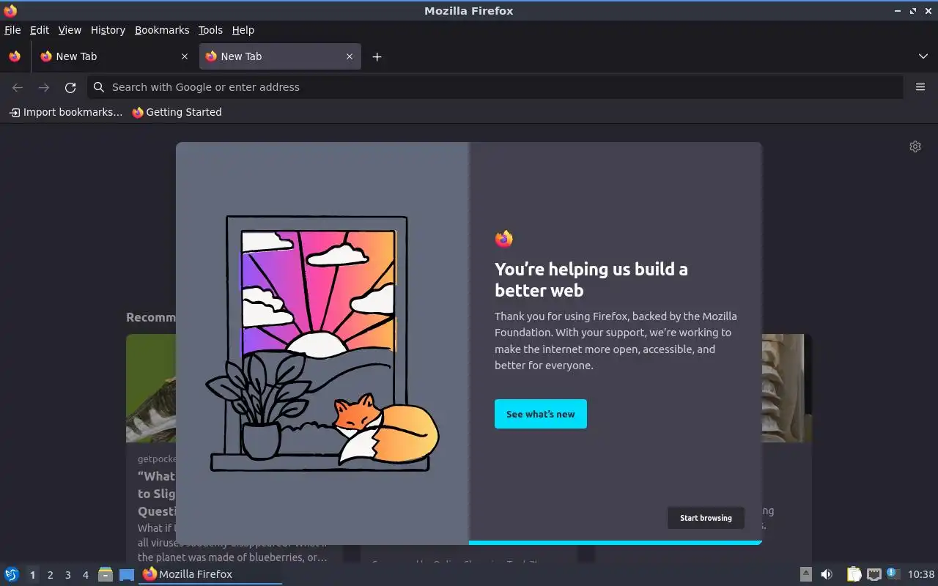Open the volume control in system tray
The image size is (938, 586).
pos(827,574)
